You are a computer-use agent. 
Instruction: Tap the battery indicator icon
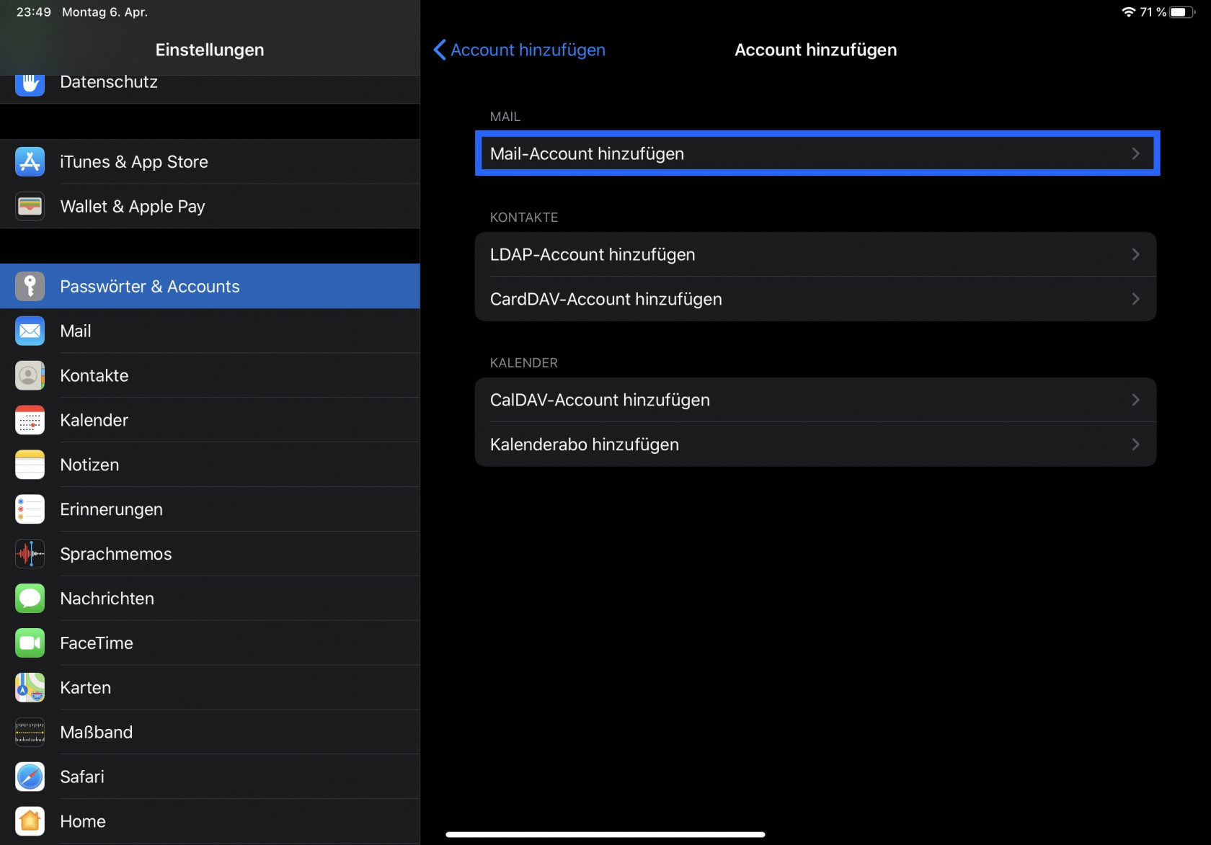pos(1183,12)
